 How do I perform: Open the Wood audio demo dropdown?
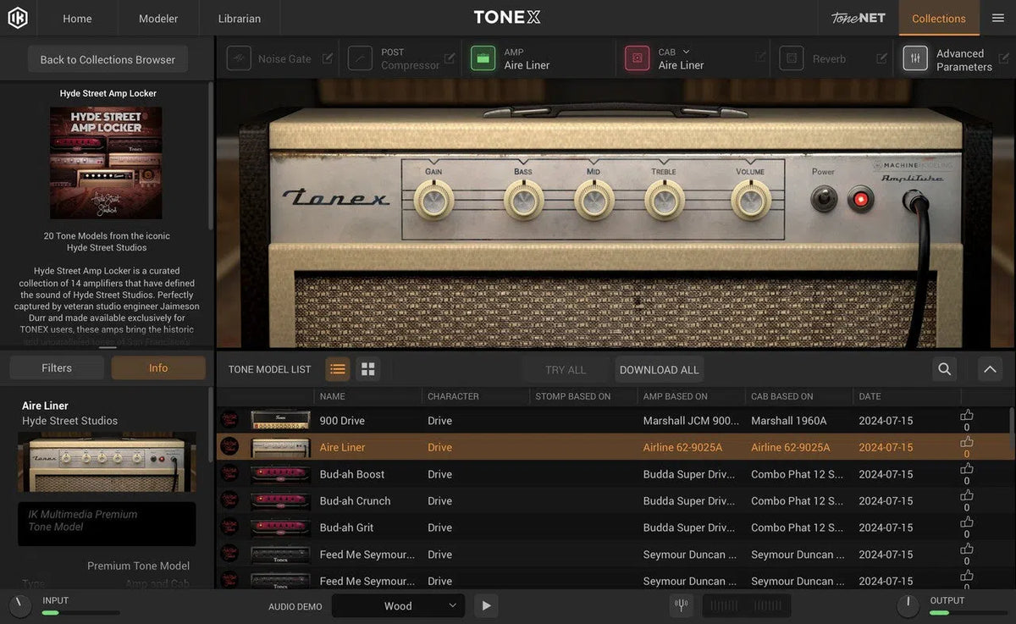coord(398,605)
